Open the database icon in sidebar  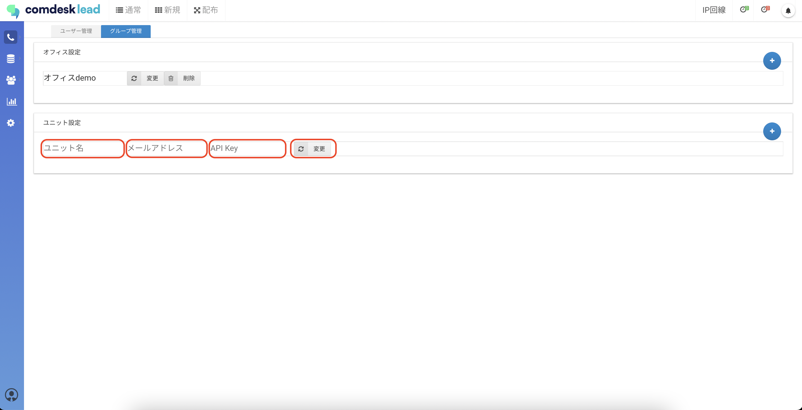pos(11,59)
